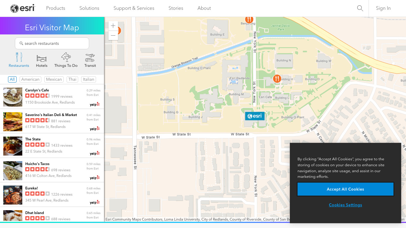The image size is (406, 228).
Task: Open Yelp logo for The State
Action: (95, 153)
